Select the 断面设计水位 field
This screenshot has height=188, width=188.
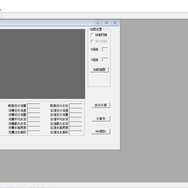[x=75, y=105]
